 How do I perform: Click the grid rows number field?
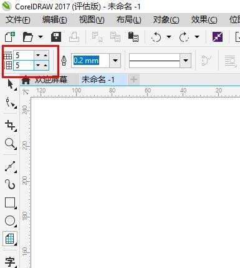point(24,66)
